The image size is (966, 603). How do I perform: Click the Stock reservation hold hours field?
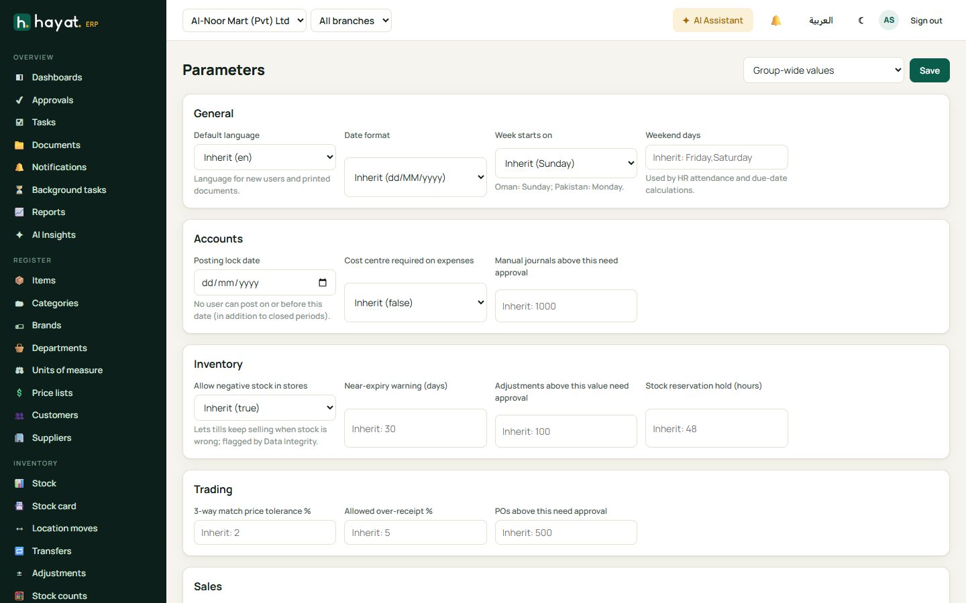point(716,428)
